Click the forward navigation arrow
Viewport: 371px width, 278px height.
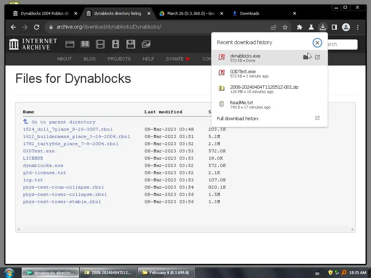(x=25, y=27)
